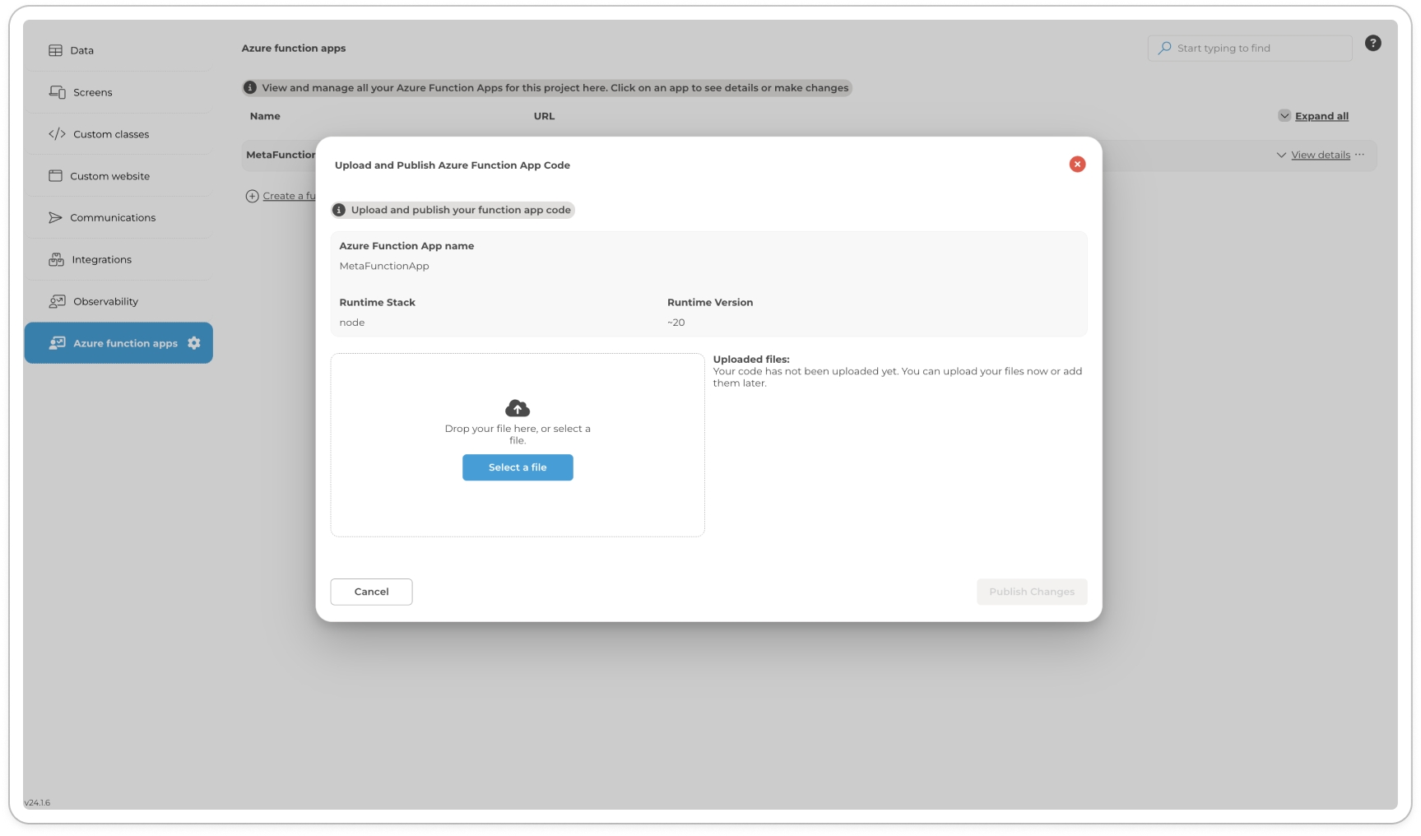Click the Data table icon in sidebar
The image size is (1421, 836).
(55, 50)
